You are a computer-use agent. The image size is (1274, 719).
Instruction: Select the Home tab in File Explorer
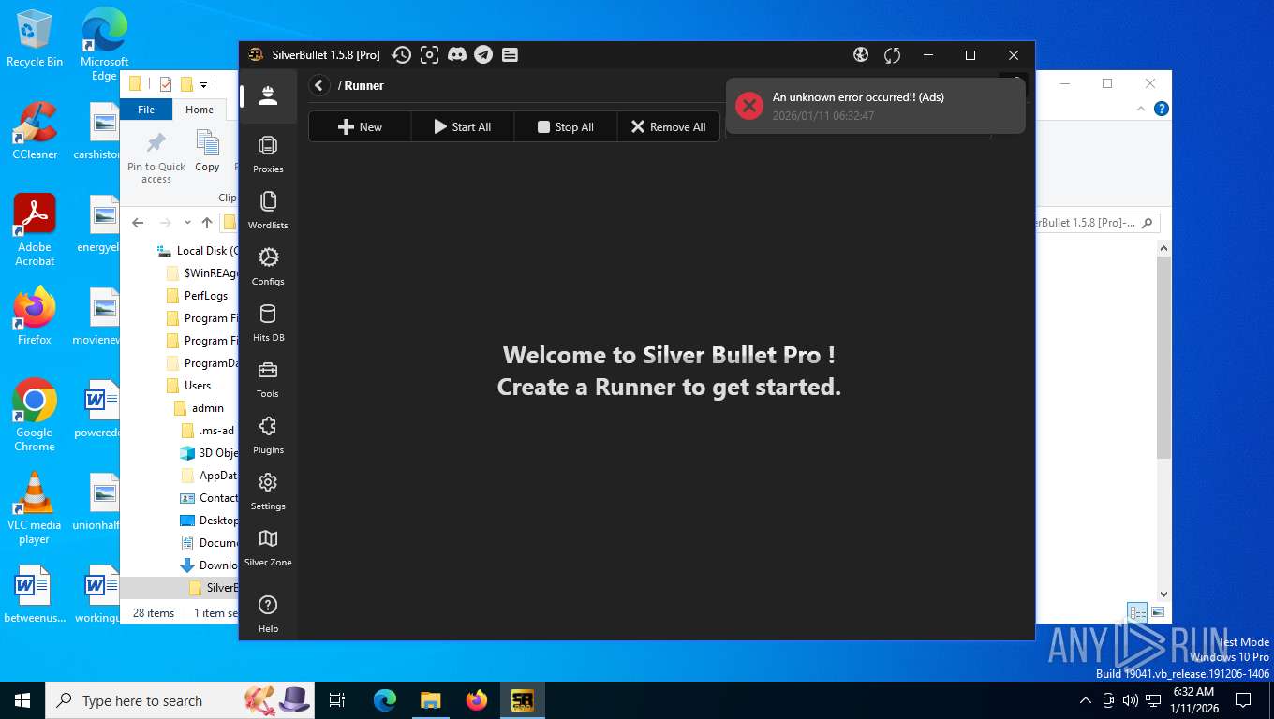pos(200,110)
